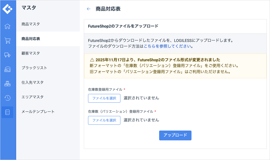Screen dimensions: 270x160
Task: Open the home icon in sidebar
Action: click(x=7, y=26)
